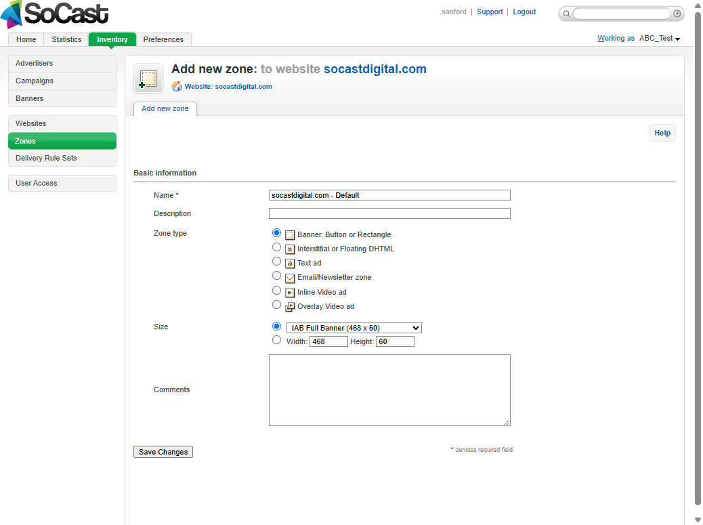The width and height of the screenshot is (703, 525).
Task: Open Campaigns in the sidebar
Action: tap(62, 81)
